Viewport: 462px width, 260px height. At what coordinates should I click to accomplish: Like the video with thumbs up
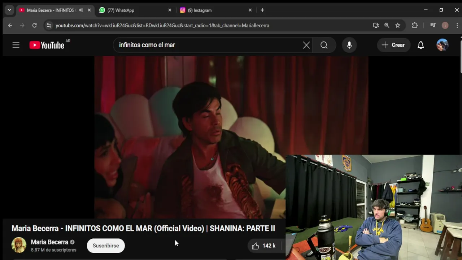pyautogui.click(x=264, y=246)
